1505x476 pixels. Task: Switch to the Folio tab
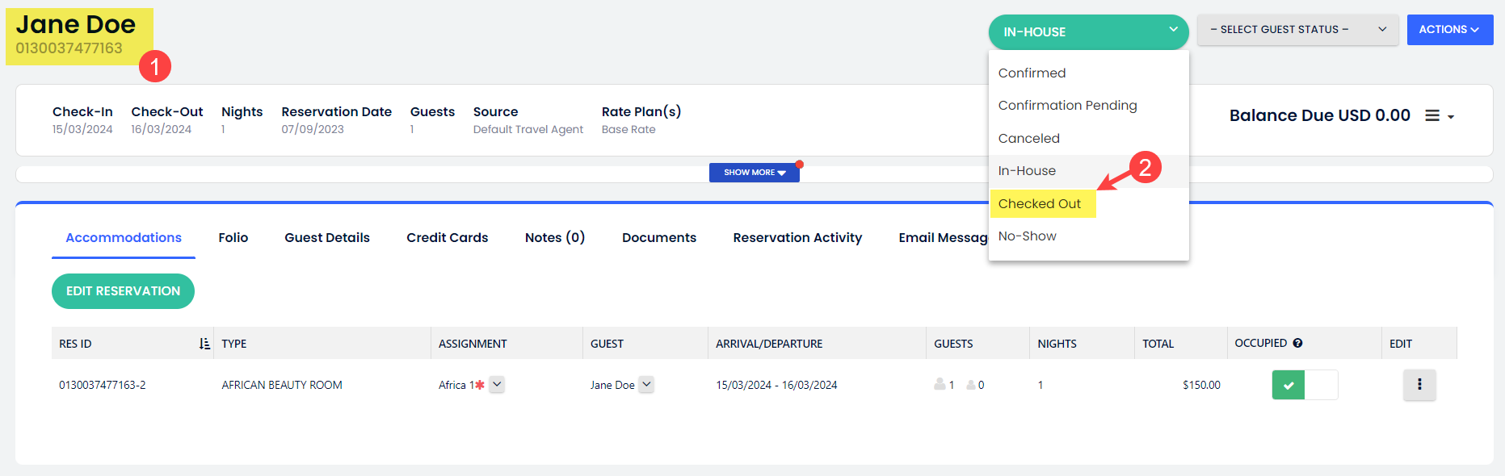(233, 238)
